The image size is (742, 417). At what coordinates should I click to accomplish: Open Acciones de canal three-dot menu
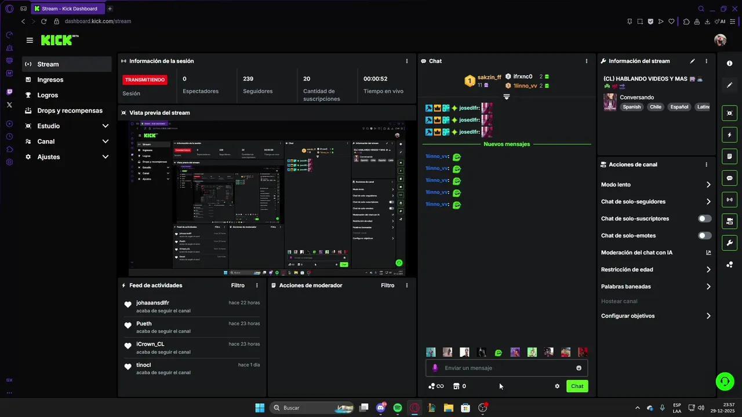[706, 164]
